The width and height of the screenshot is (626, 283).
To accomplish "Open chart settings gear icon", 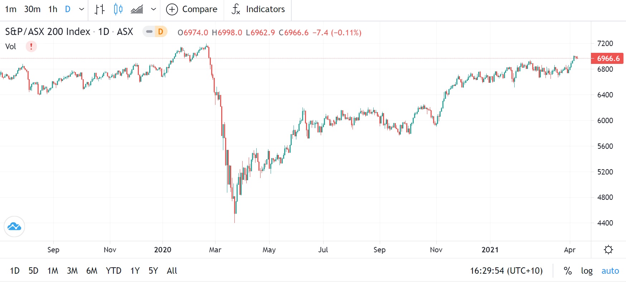I will pos(608,250).
